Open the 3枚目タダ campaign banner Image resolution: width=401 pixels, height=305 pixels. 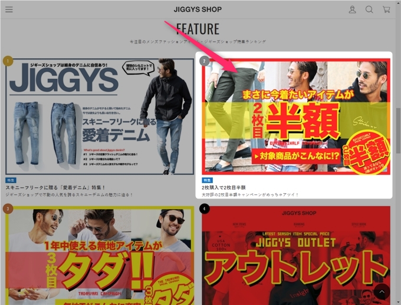pos(100,256)
